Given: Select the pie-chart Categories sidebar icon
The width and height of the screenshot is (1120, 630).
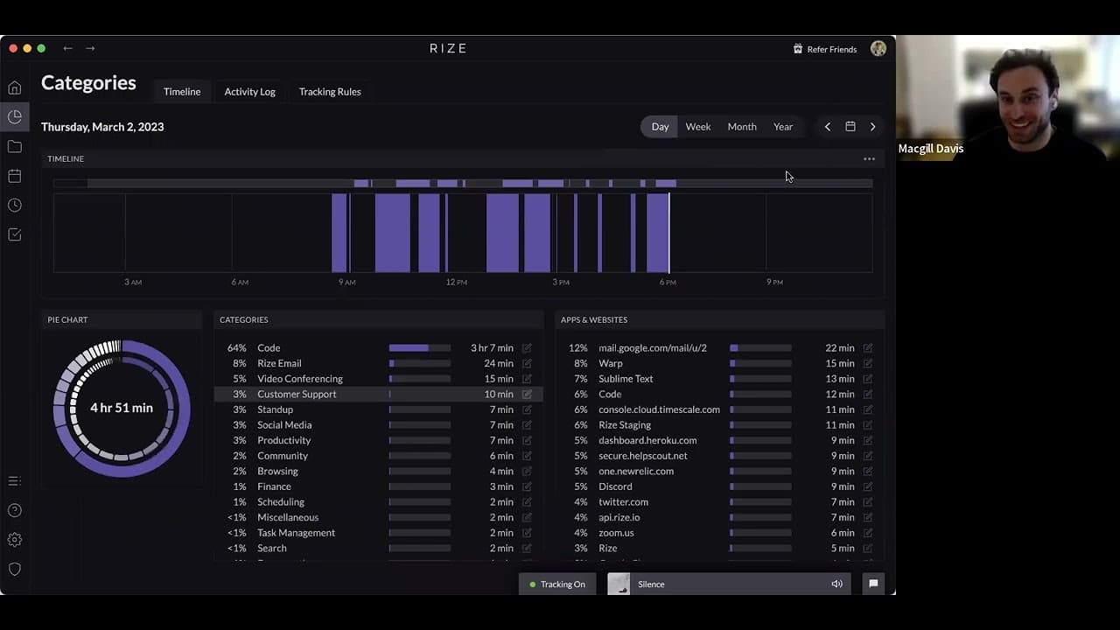Looking at the screenshot, I should [15, 116].
